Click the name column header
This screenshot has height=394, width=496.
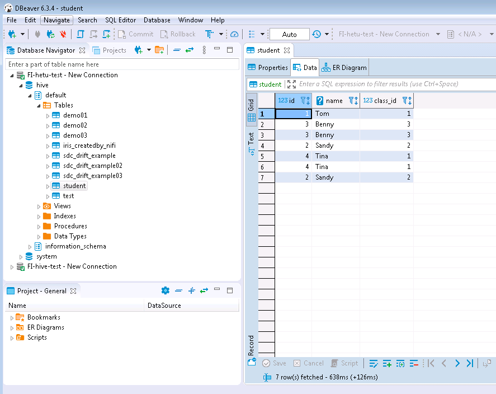coord(334,101)
